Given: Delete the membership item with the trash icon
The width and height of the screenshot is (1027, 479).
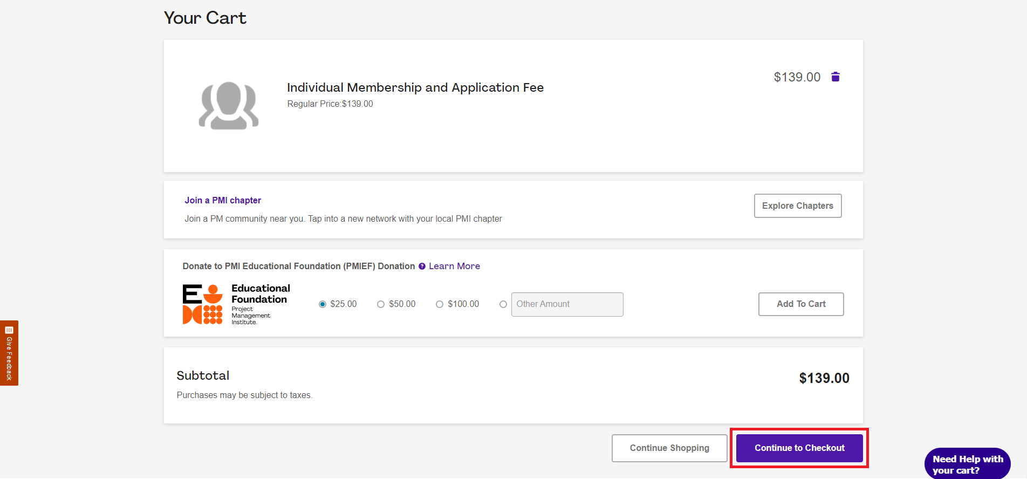Looking at the screenshot, I should (x=836, y=77).
